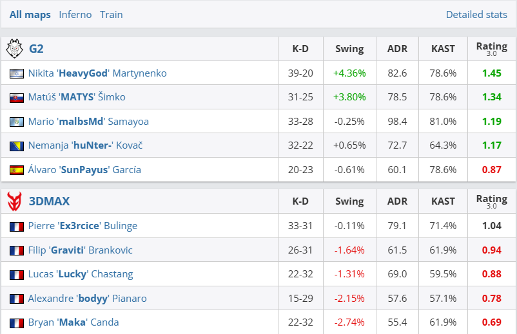This screenshot has width=517, height=334.
Task: Click the 3DMAX team logo icon
Action: (14, 201)
